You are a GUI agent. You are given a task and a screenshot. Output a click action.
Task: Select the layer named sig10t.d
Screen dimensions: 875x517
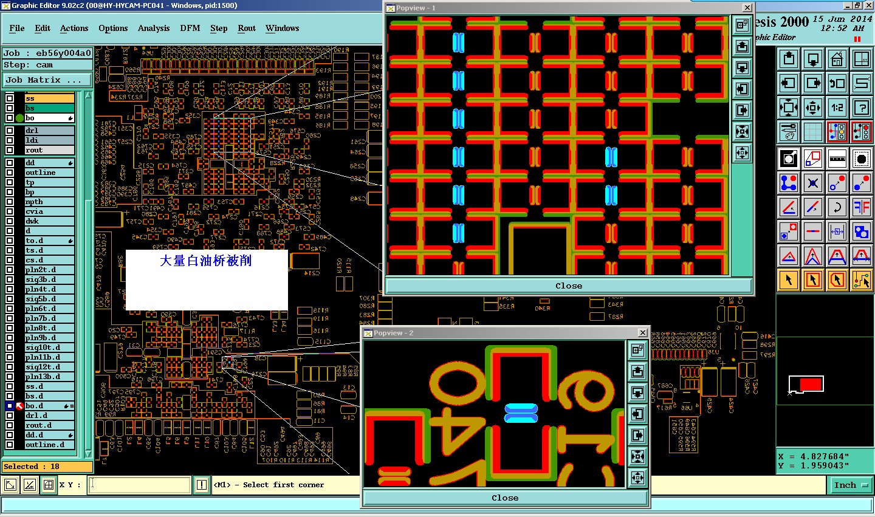tap(49, 348)
